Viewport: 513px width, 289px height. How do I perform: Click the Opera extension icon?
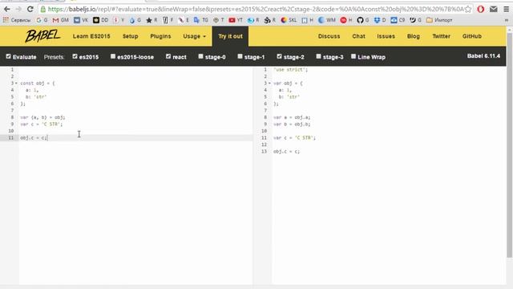481,9
